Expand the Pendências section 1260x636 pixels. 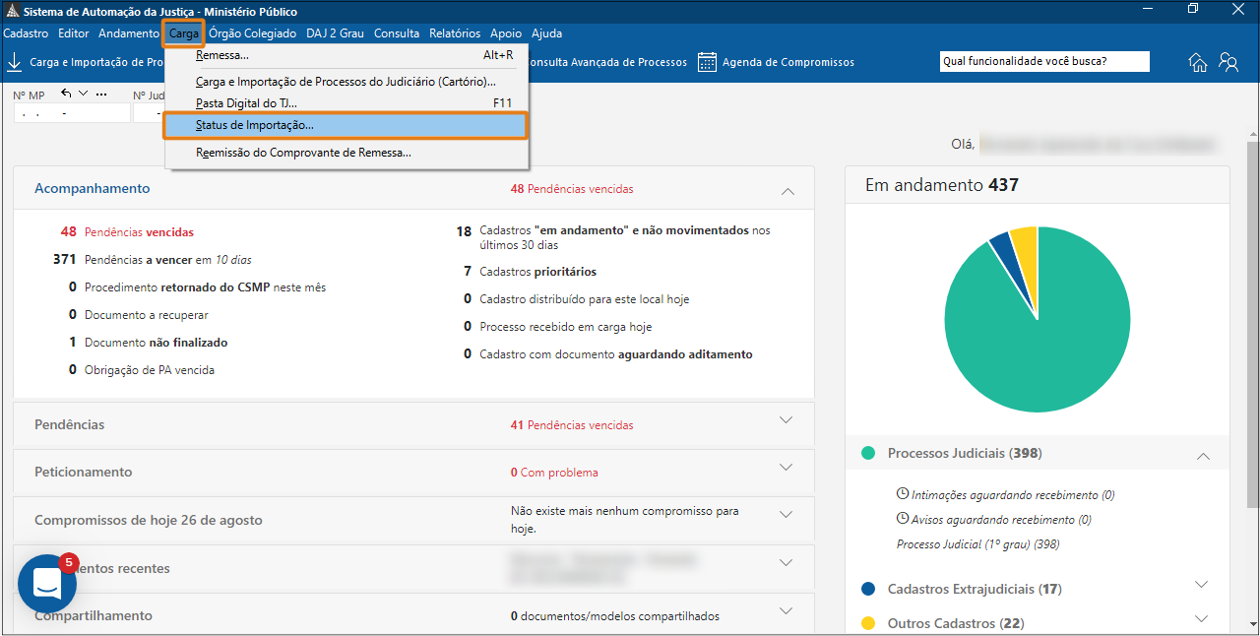pyautogui.click(x=786, y=420)
